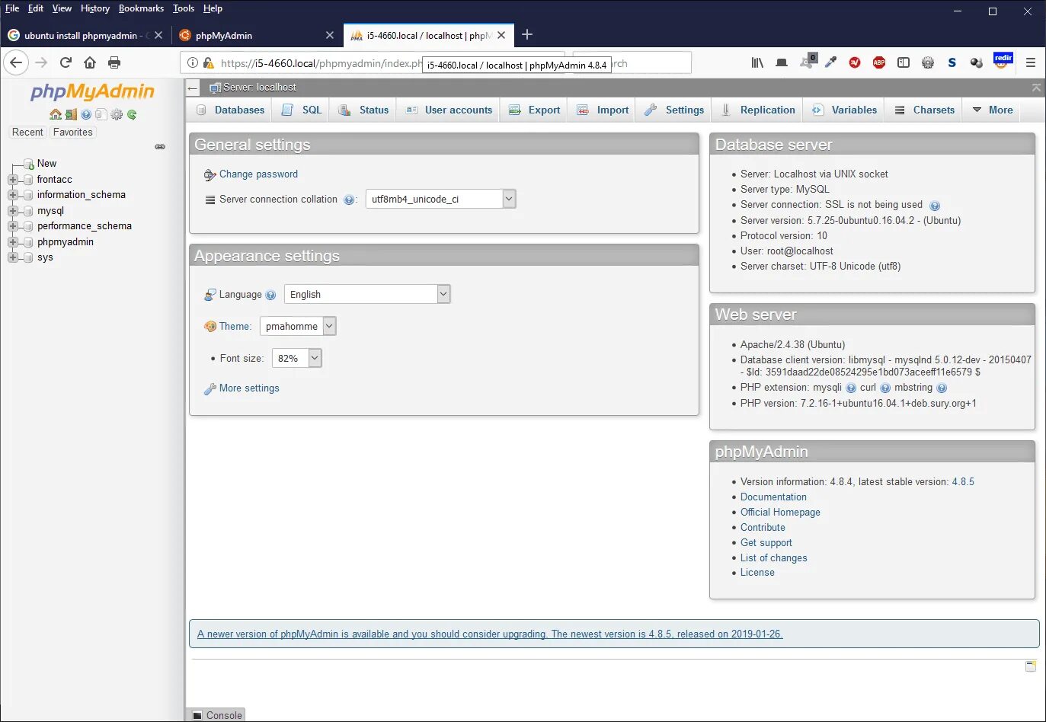Open the Documentation link in phpMyAdmin panel
1046x722 pixels.
(773, 497)
